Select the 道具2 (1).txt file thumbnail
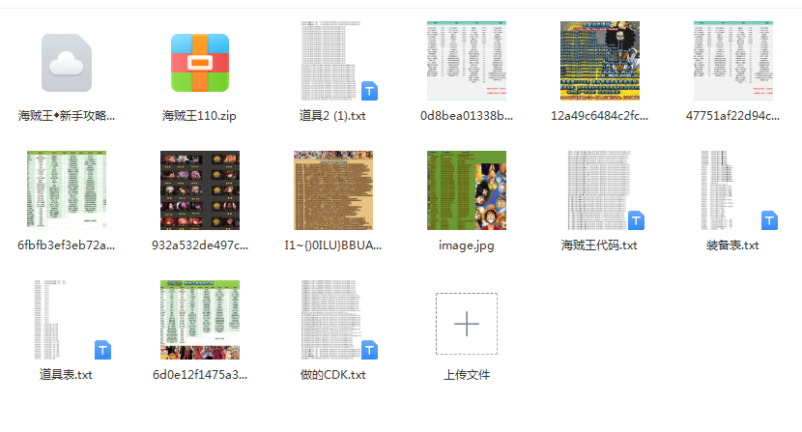Image resolution: width=802 pixels, height=432 pixels. click(x=333, y=61)
